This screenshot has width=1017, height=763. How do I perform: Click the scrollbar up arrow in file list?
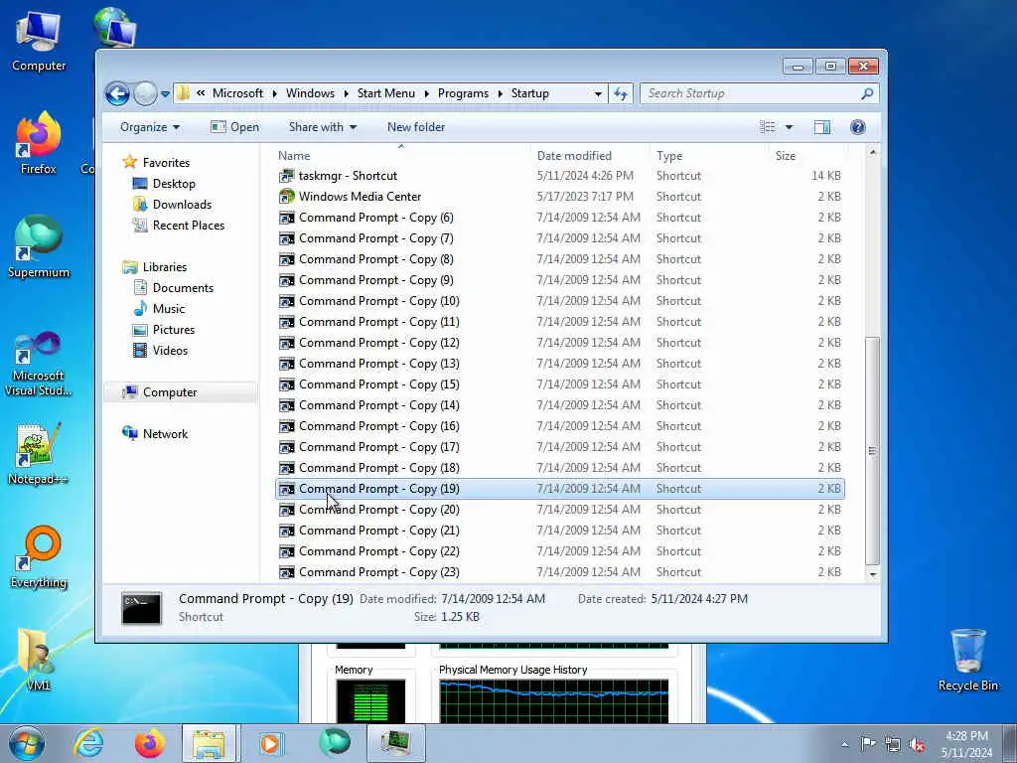pos(872,152)
